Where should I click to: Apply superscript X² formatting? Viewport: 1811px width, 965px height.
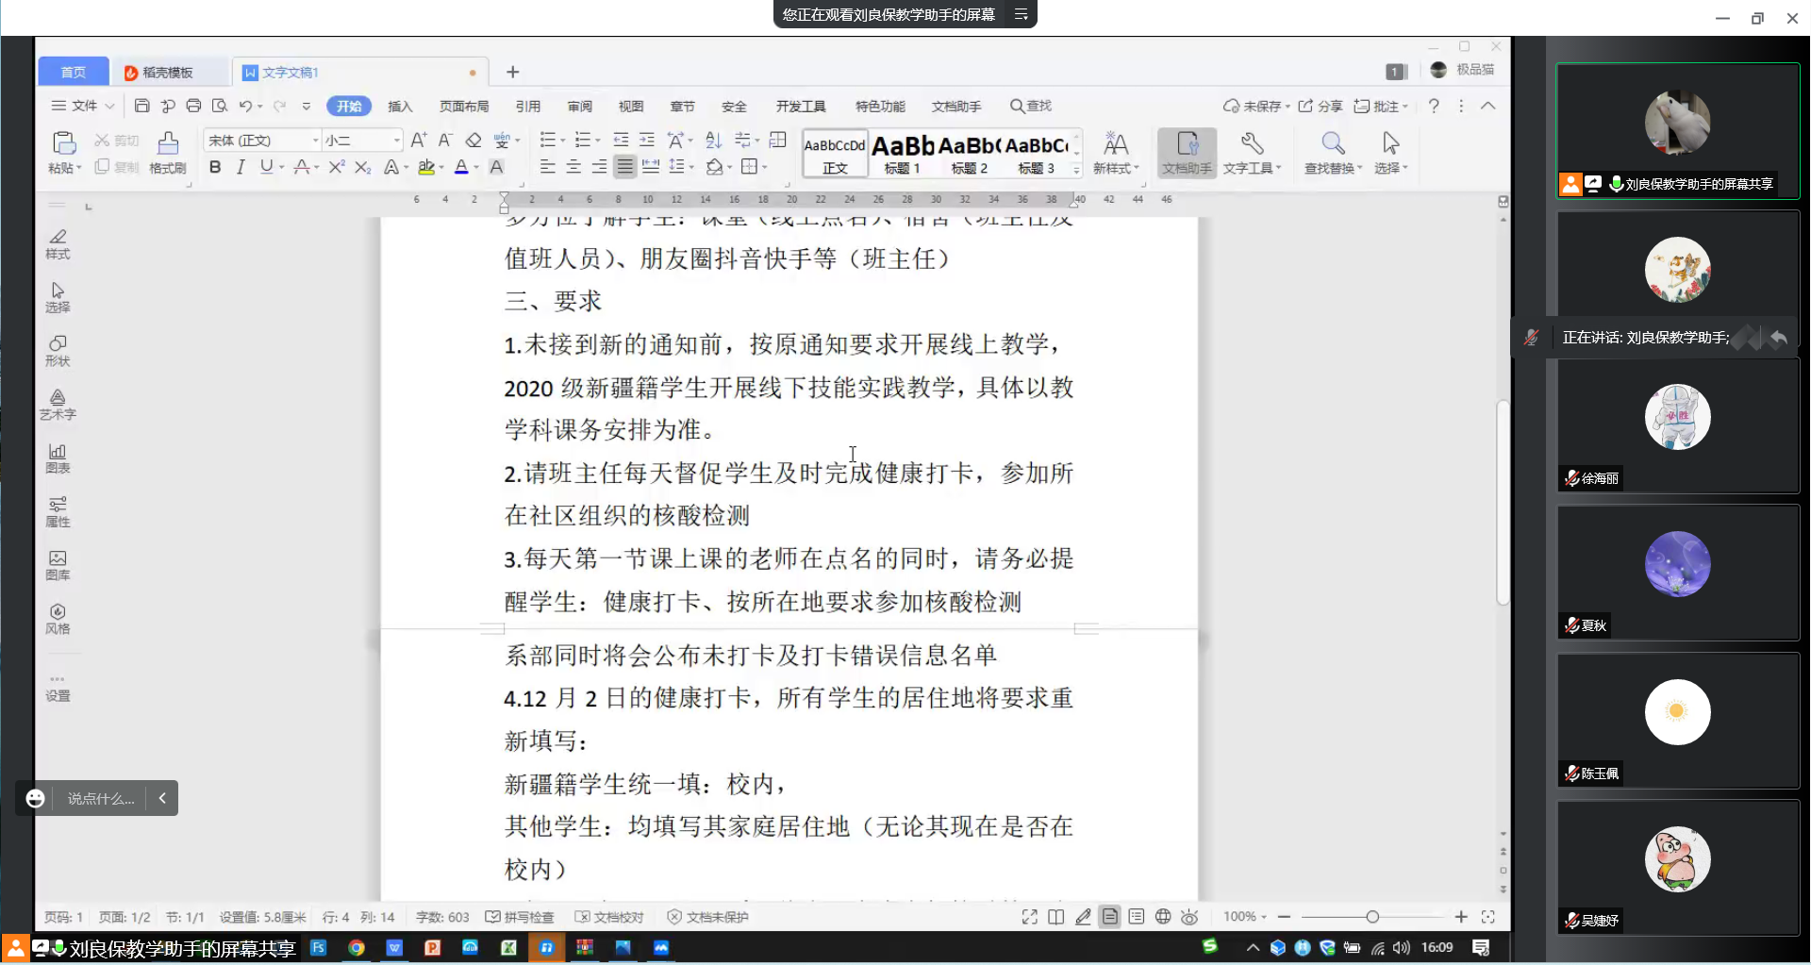337,167
